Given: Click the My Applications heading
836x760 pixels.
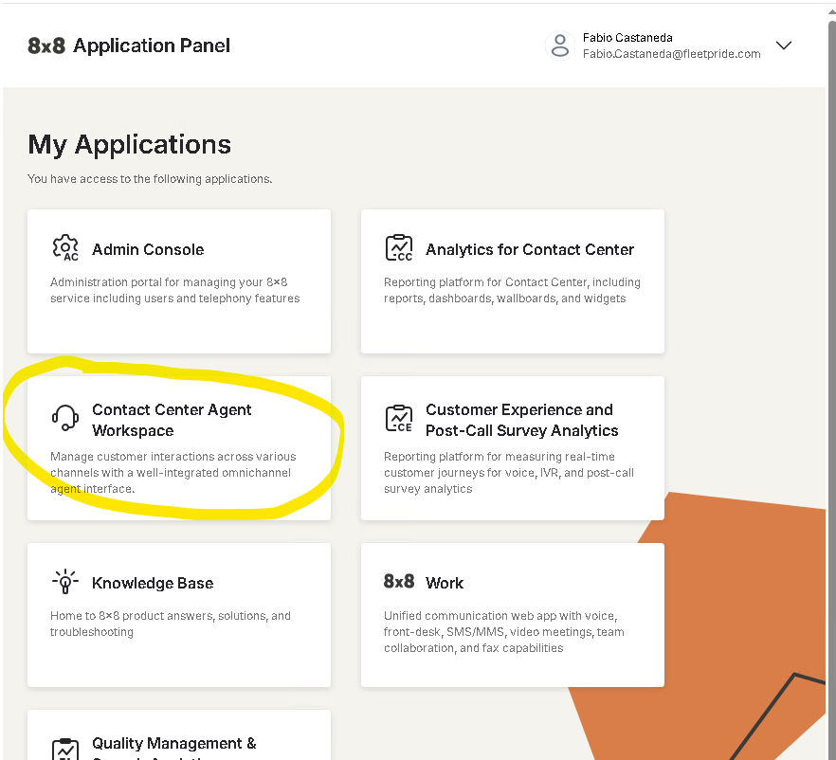Looking at the screenshot, I should pos(129,144).
